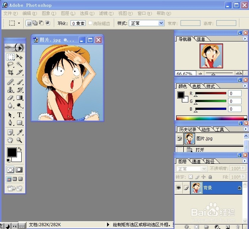Select the Lasso tool
Viewport: 249px width, 229px height.
(x=10, y=65)
